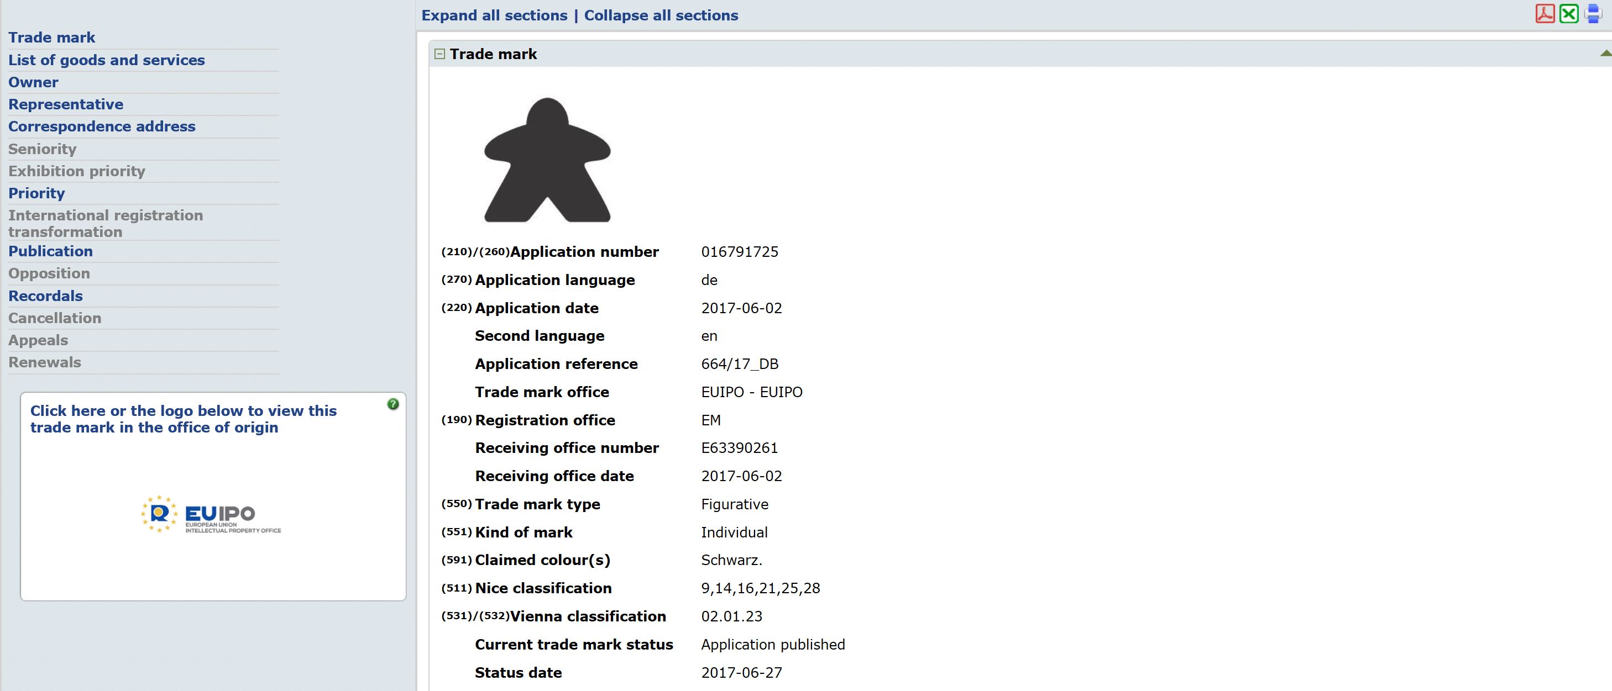The width and height of the screenshot is (1612, 691).
Task: Select status date 2017-06-27
Action: (741, 673)
